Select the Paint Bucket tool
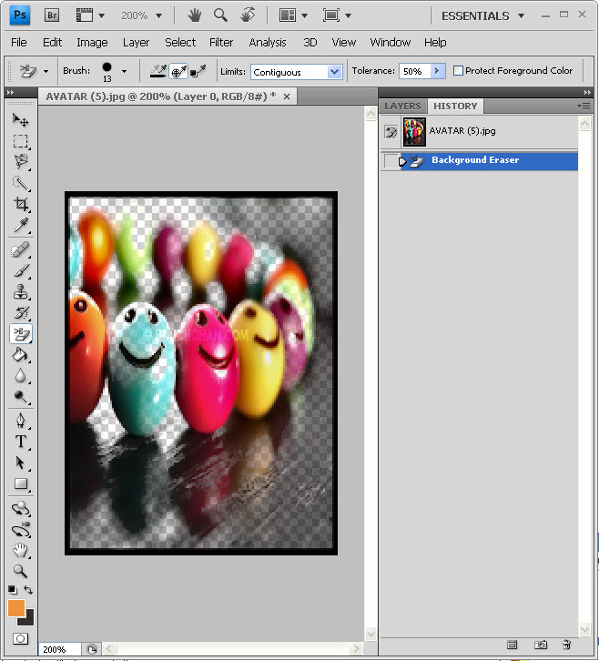Screen dimensions: 599x661 tap(20, 355)
